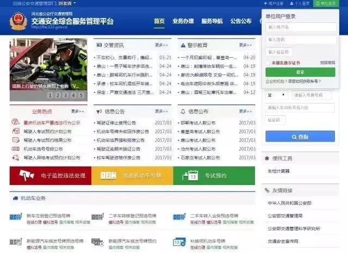
Task: Open the 首页 navigation tab
Action: click(x=159, y=21)
